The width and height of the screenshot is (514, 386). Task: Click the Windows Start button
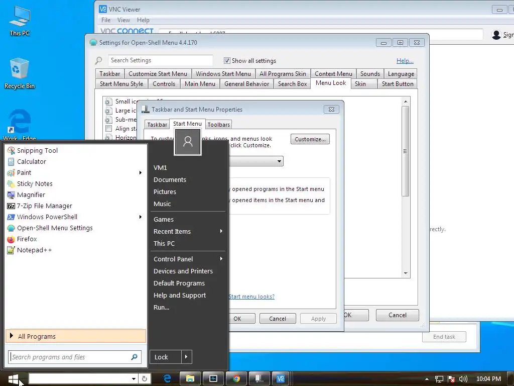(x=13, y=379)
